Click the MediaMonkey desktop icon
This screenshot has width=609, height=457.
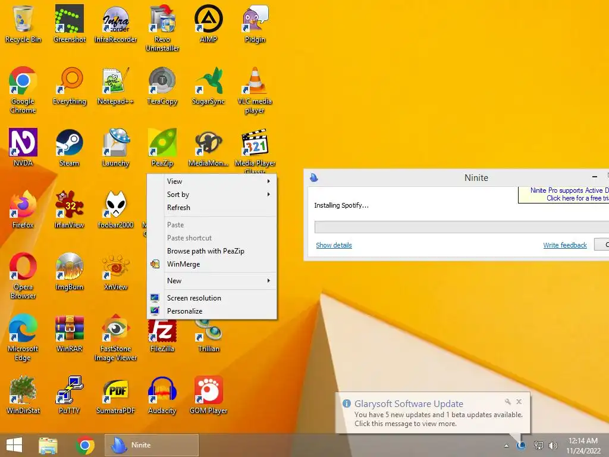click(209, 148)
